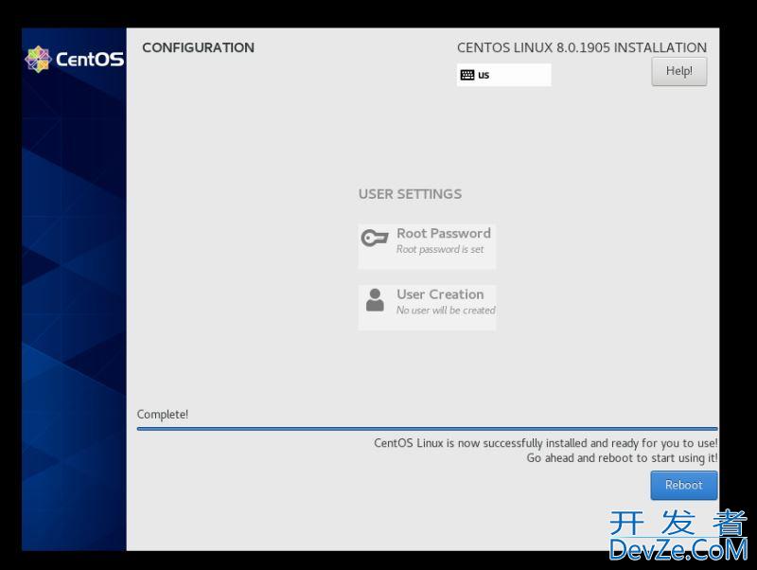The image size is (757, 570).
Task: Select the us keyboard layout field
Action: point(503,75)
